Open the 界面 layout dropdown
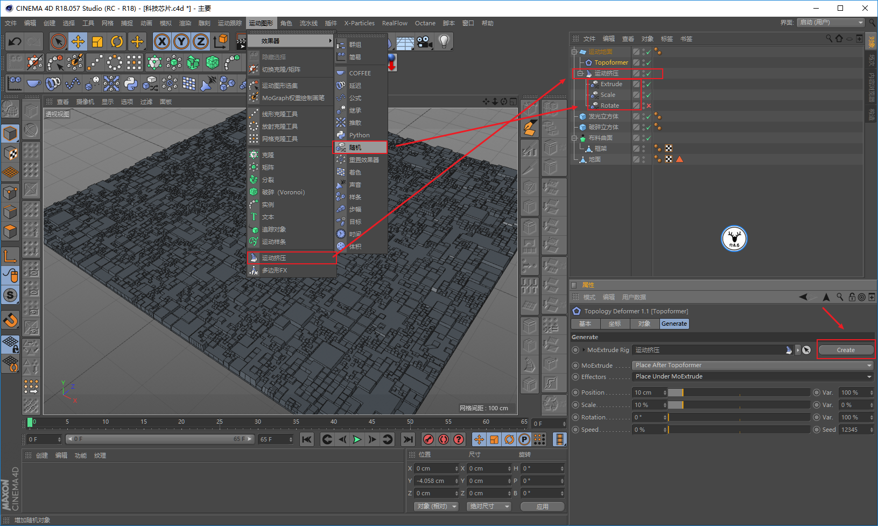 point(831,22)
